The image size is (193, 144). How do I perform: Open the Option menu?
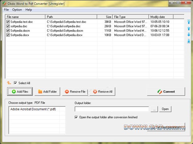[x=17, y=10]
